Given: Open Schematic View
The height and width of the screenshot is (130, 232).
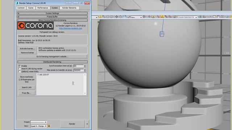Looking at the screenshot, I should (222, 17).
